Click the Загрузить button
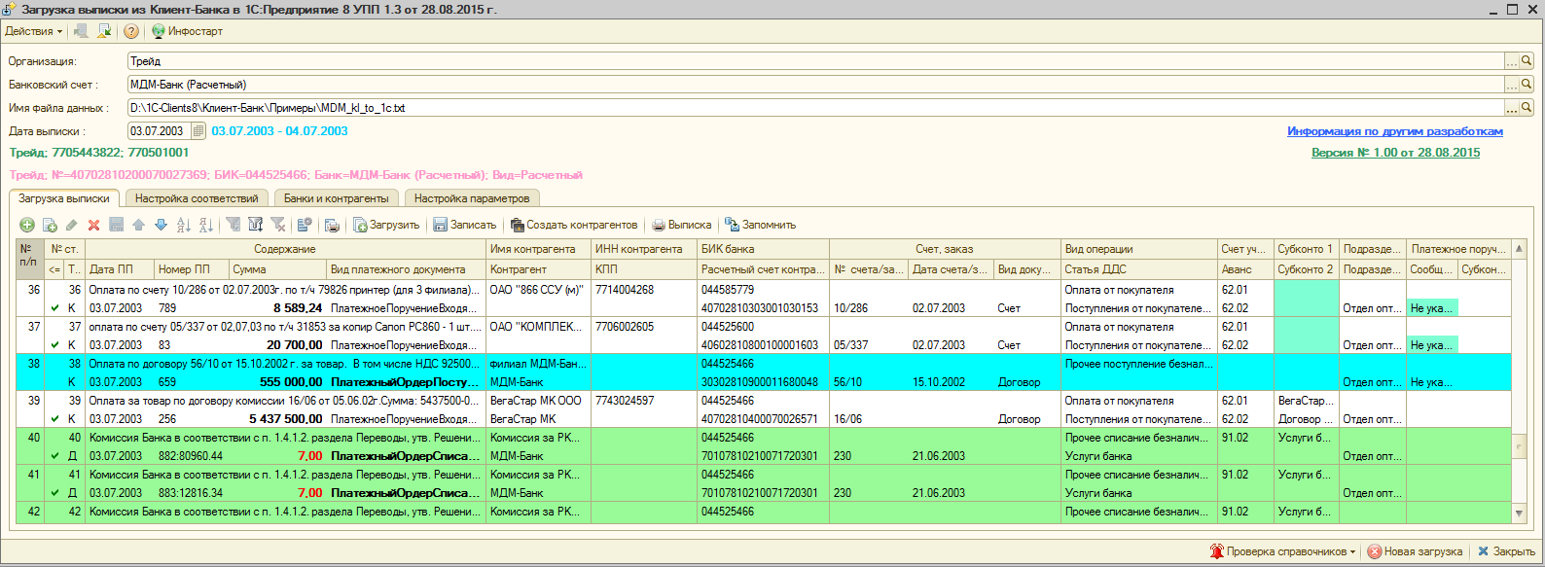Screen dimensions: 1545x567 point(386,225)
